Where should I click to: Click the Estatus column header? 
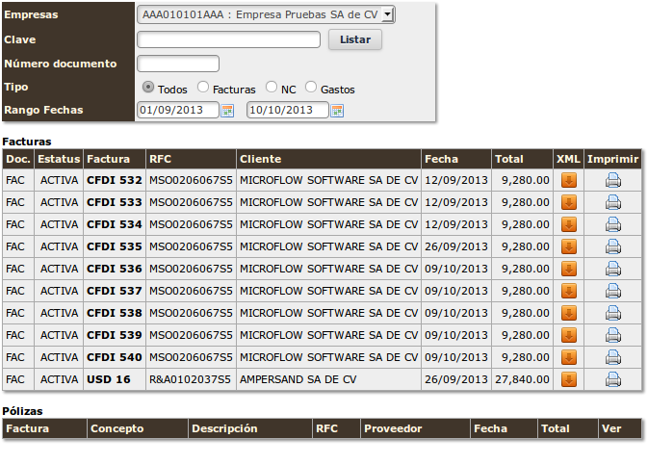click(59, 159)
